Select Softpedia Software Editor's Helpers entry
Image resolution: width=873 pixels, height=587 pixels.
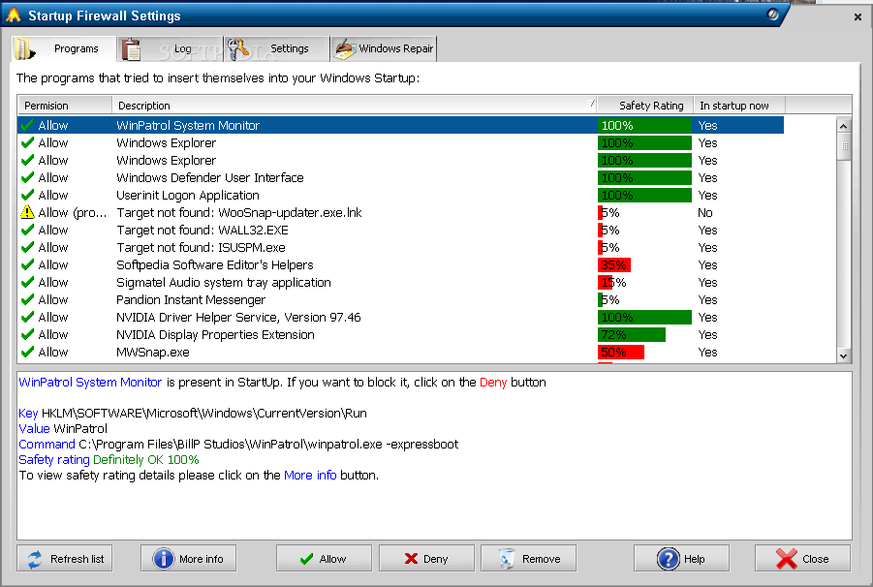[x=401, y=264]
